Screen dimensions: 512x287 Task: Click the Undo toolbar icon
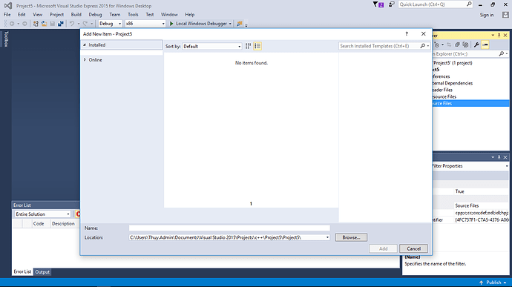[x=72, y=24]
